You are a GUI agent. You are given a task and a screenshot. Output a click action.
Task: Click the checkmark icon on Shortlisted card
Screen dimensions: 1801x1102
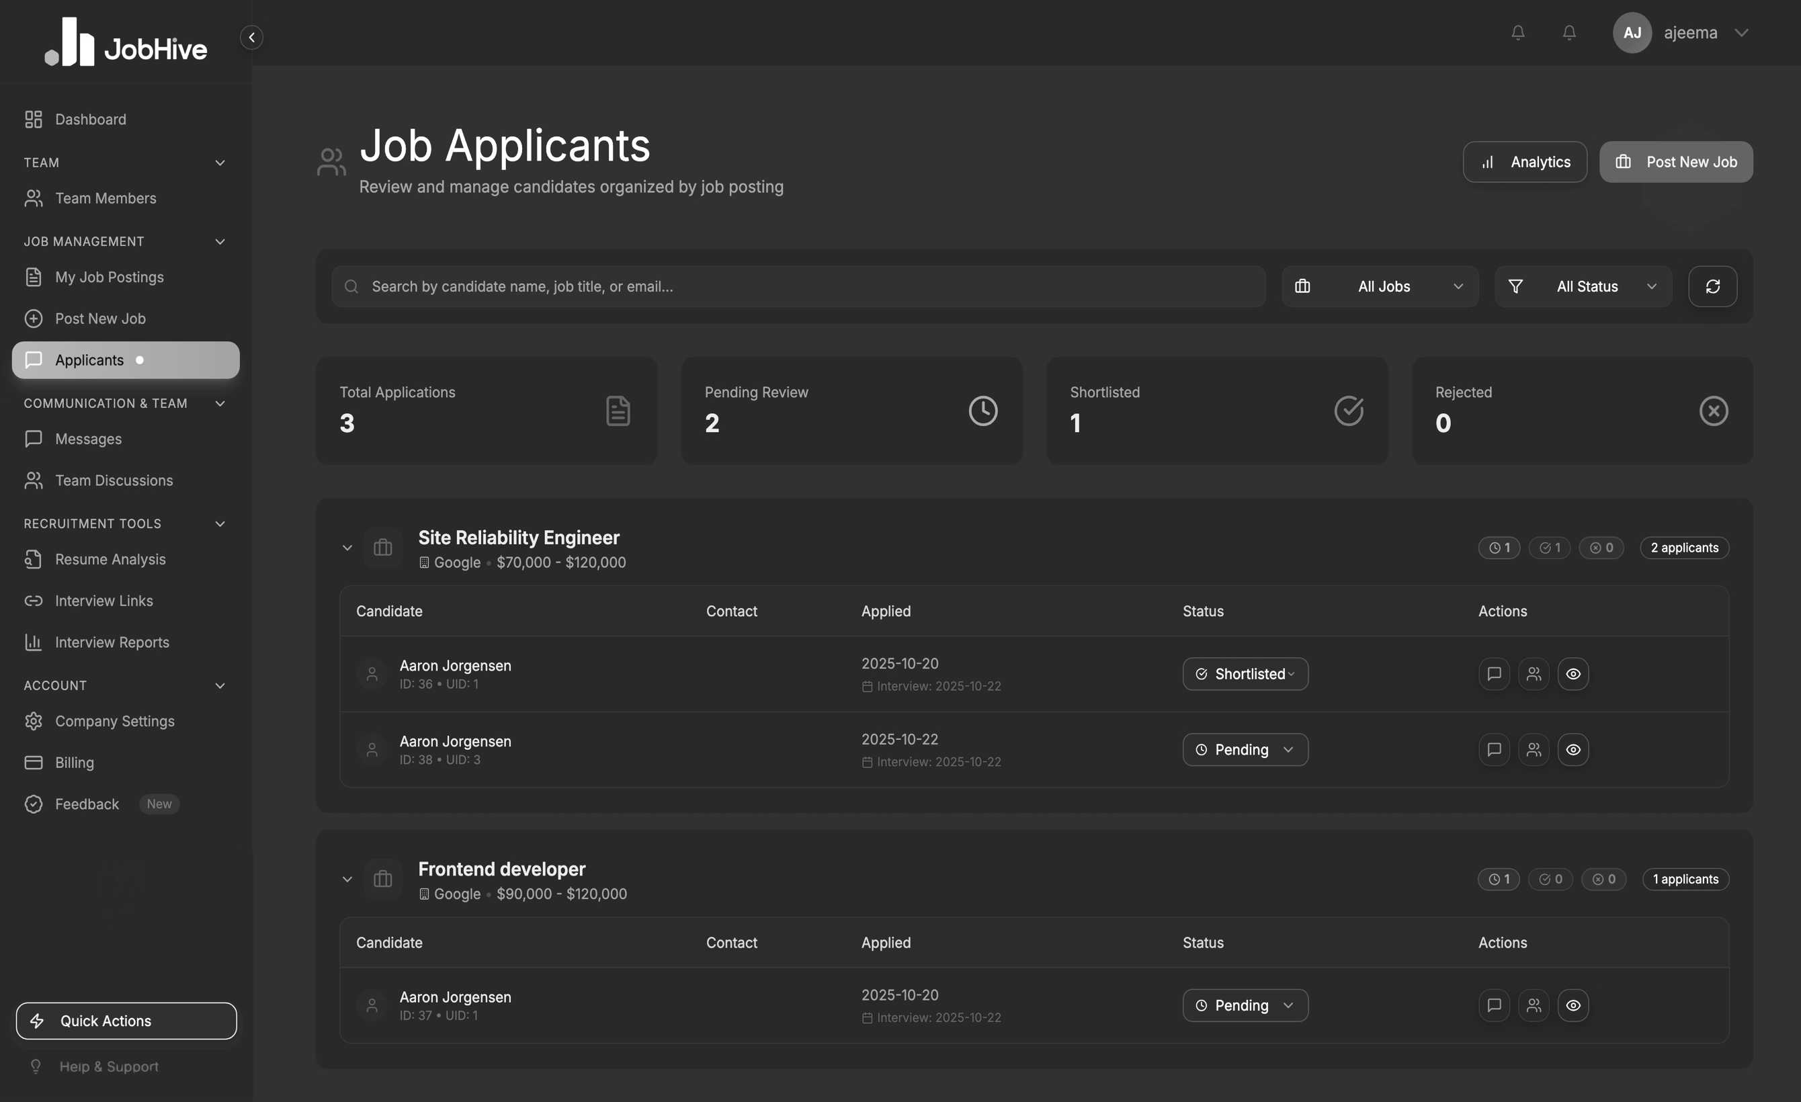click(1348, 410)
